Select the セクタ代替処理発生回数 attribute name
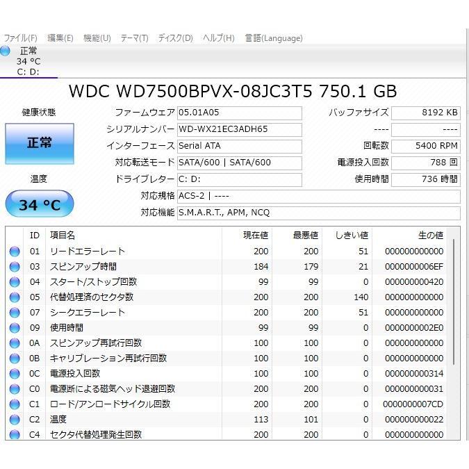This screenshot has width=469, height=469. click(x=96, y=434)
